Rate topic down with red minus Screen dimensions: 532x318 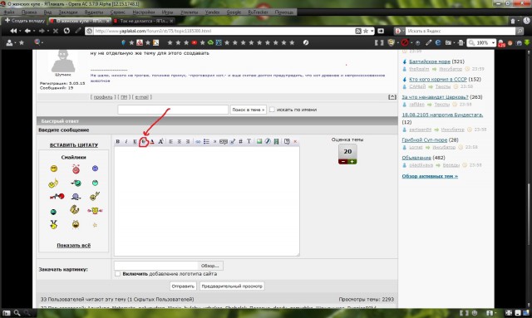tap(343, 161)
